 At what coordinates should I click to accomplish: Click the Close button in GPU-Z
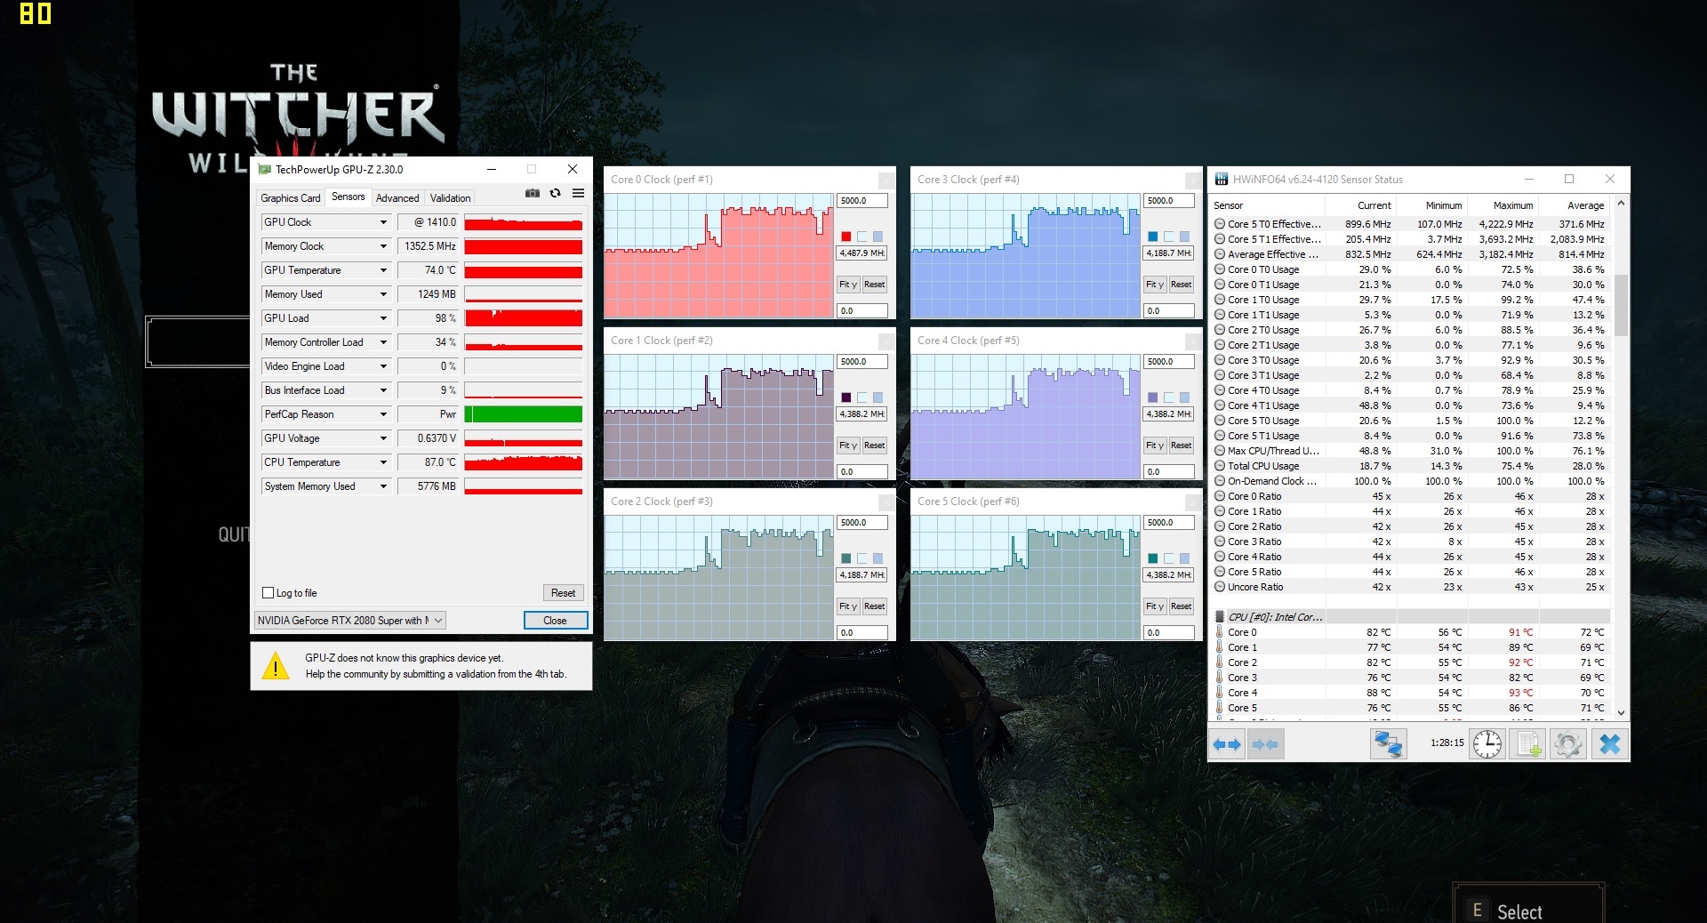click(555, 621)
